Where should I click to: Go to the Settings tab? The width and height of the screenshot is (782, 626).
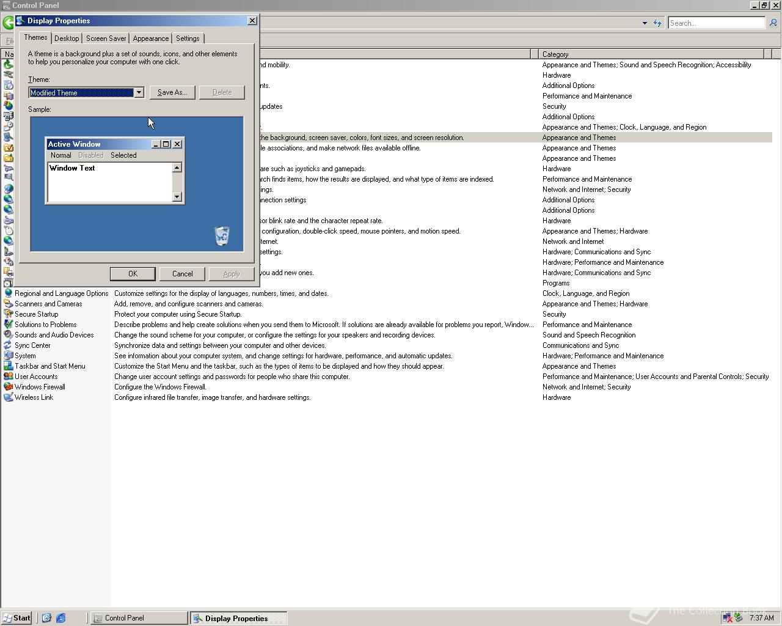188,39
